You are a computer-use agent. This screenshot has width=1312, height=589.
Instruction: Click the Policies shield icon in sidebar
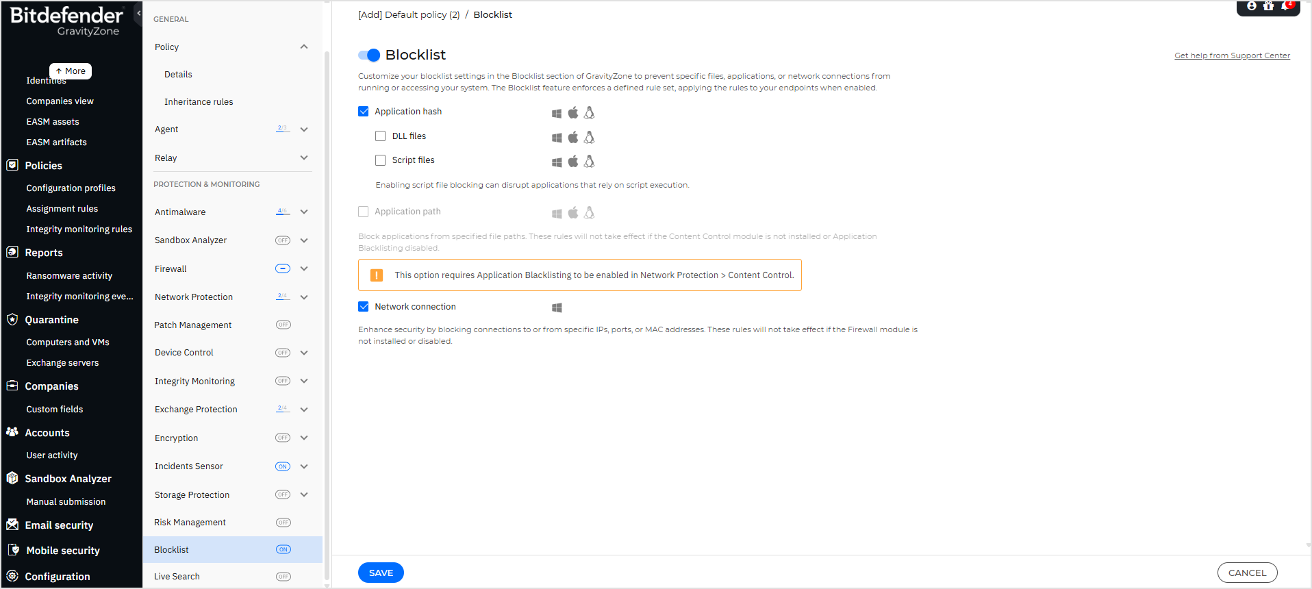coord(12,165)
